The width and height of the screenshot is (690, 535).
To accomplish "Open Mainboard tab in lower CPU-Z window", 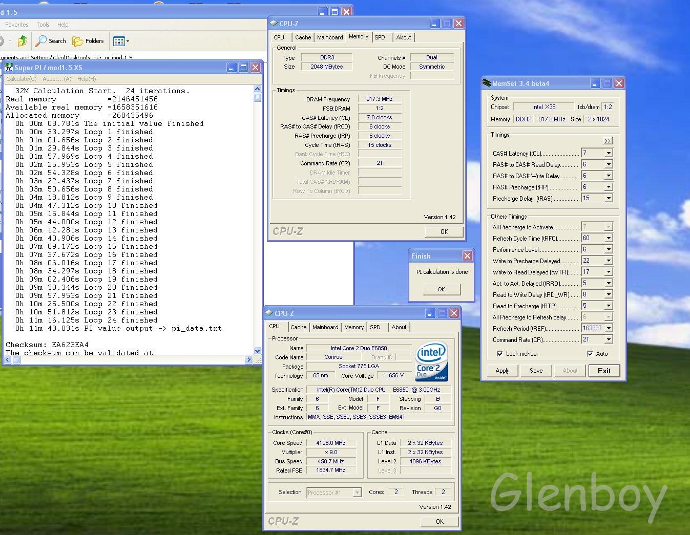I will (325, 327).
